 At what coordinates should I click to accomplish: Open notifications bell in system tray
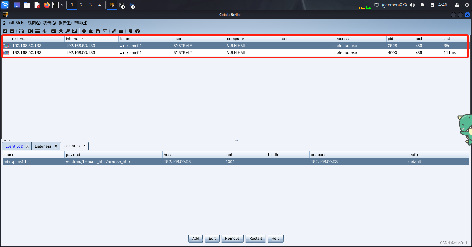click(x=422, y=5)
